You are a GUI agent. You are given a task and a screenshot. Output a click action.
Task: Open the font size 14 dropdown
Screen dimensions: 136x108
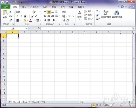tap(40, 12)
